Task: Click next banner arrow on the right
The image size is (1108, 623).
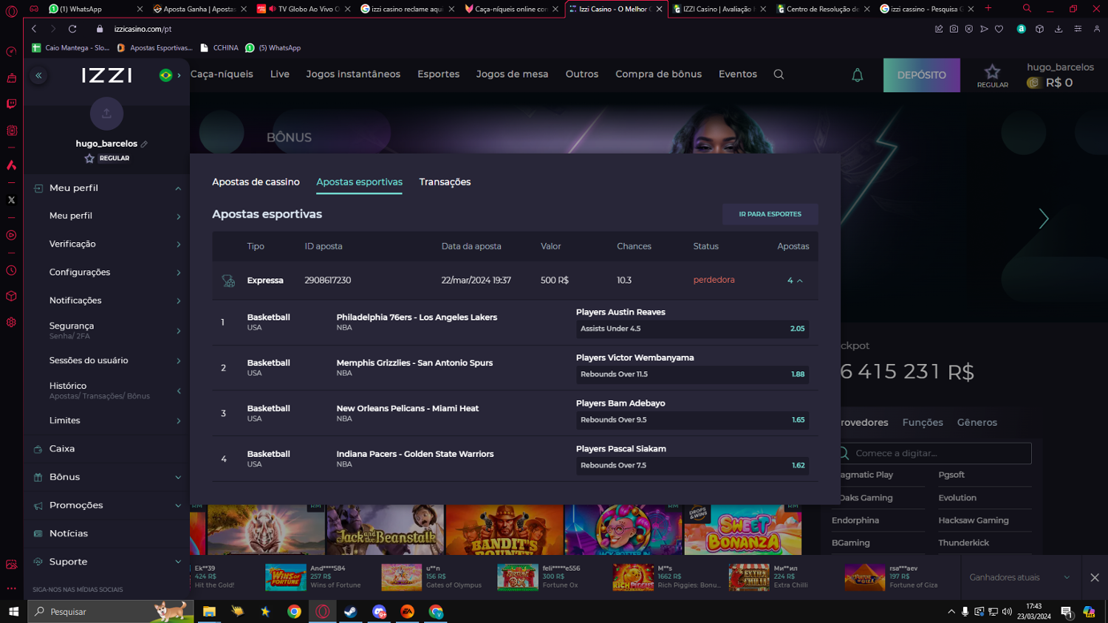Action: pyautogui.click(x=1043, y=218)
